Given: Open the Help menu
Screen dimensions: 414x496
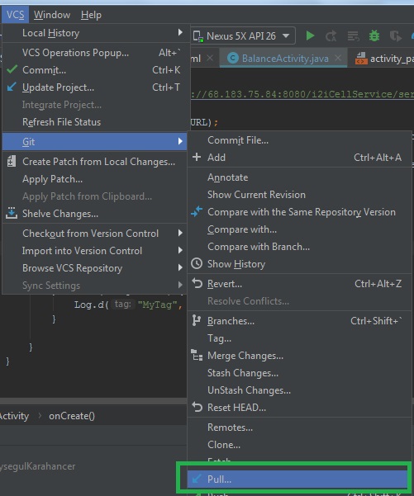Looking at the screenshot, I should [91, 15].
